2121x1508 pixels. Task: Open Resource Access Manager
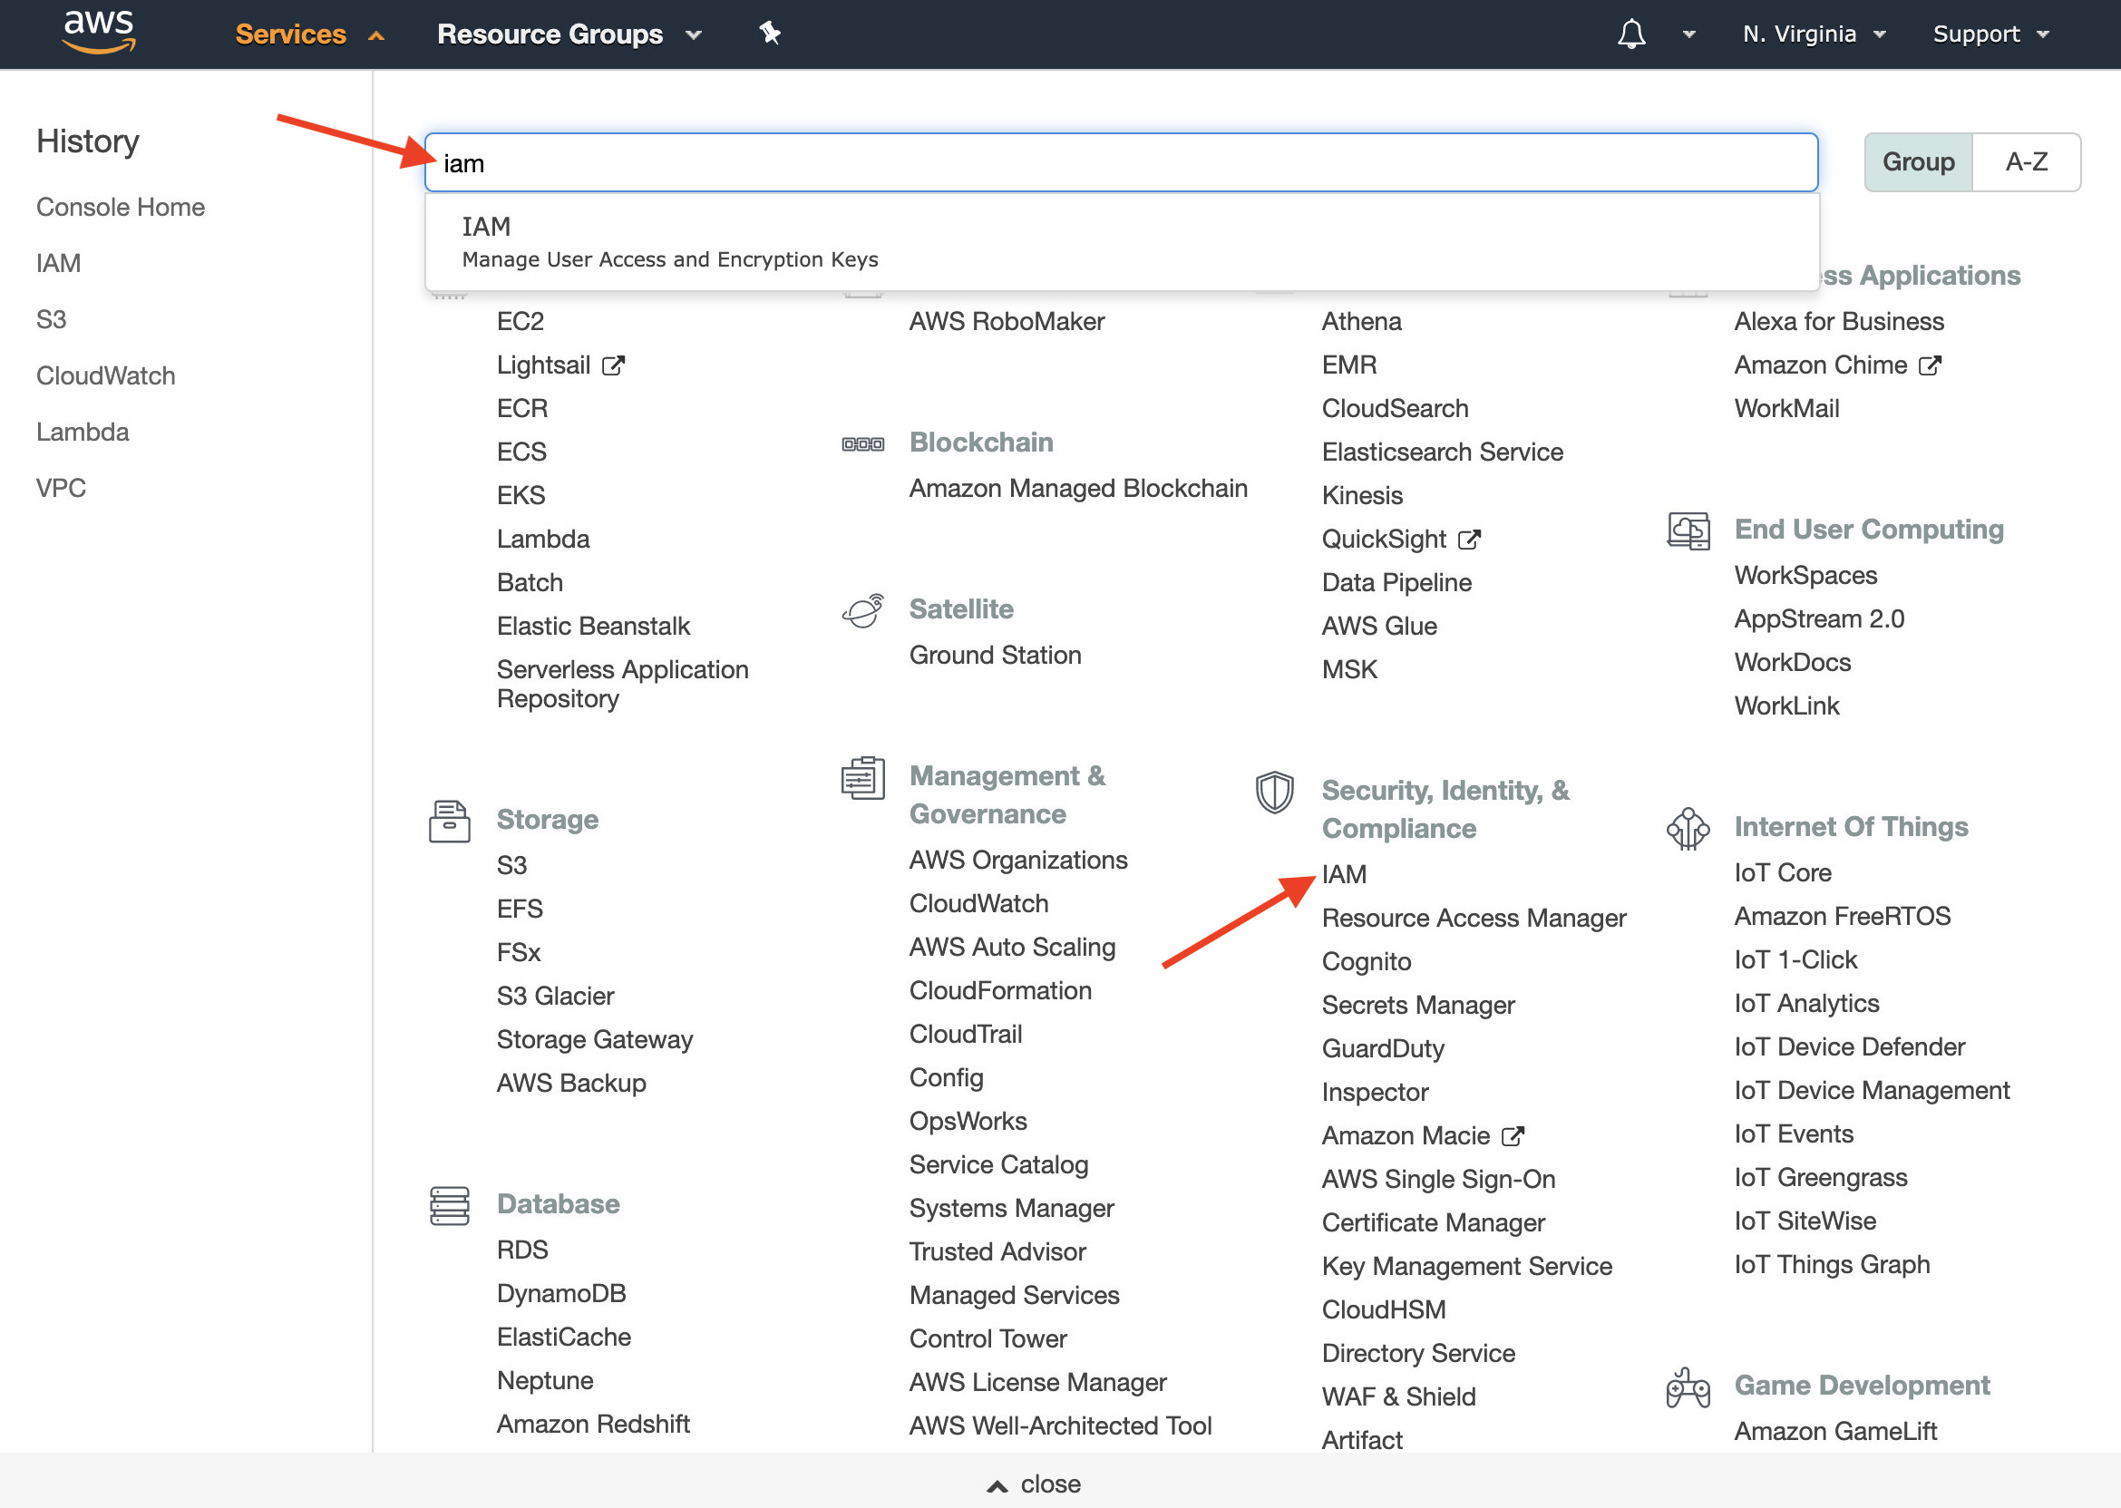[1474, 919]
